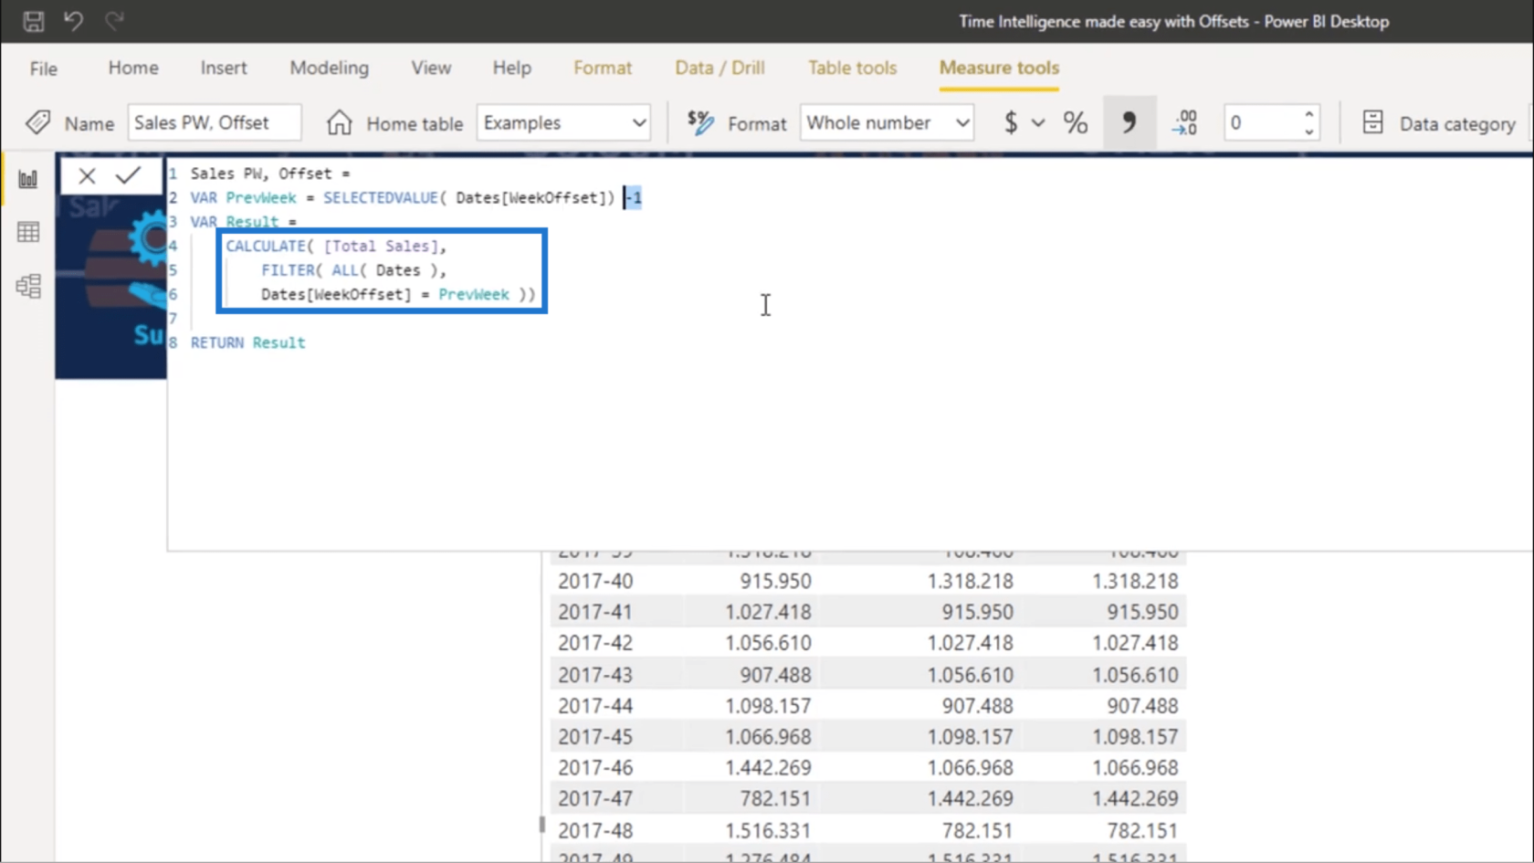Edit the decimal places value field
1534x863 pixels.
[1262, 122]
